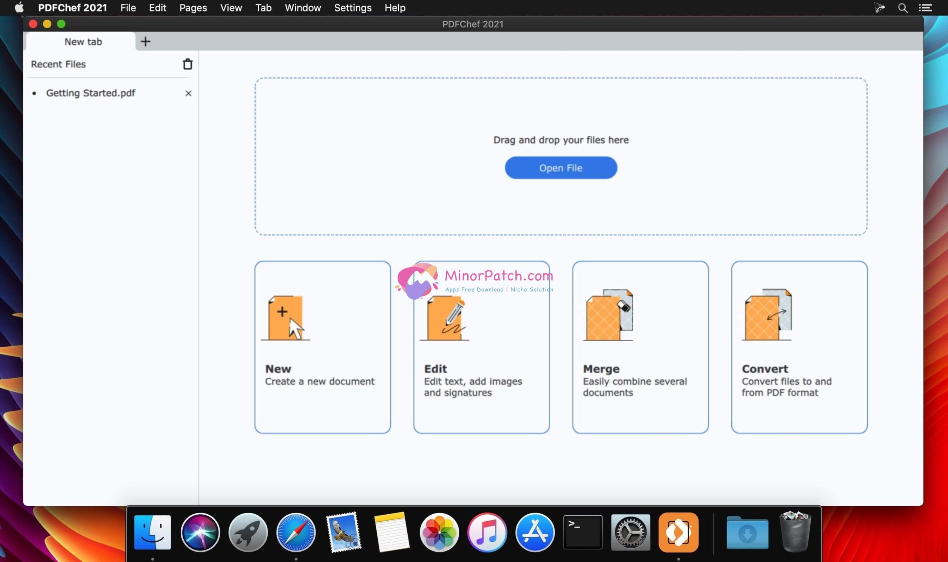Select the Merge card to combine documents

click(640, 349)
